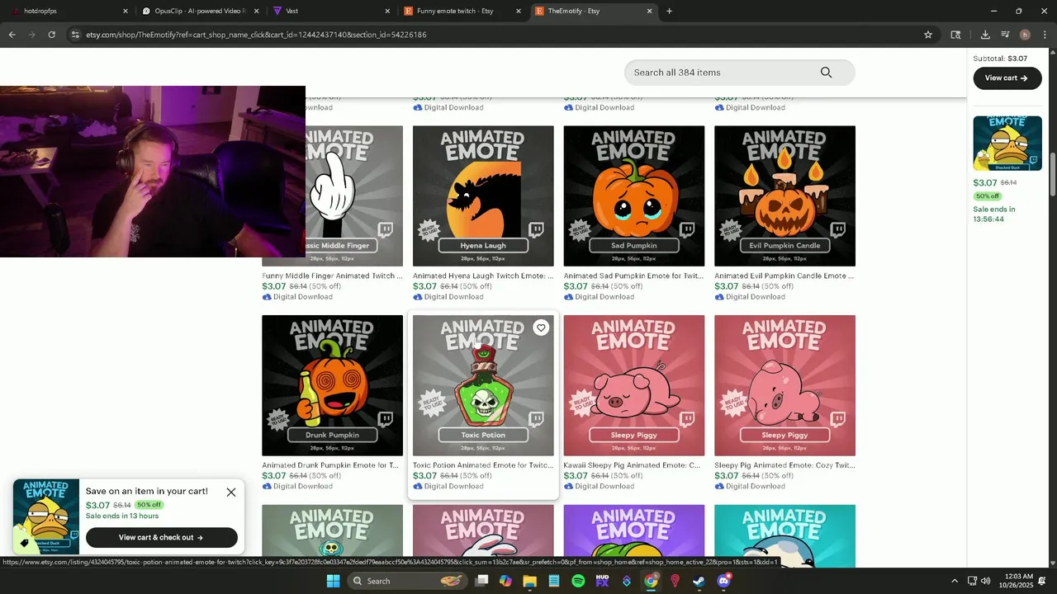
Task: Click the page vertical scrollbar thumb
Action: coord(1053,173)
